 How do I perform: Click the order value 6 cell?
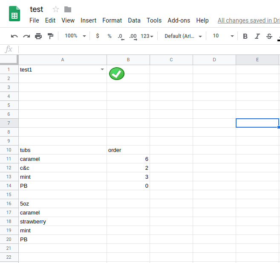(128, 159)
